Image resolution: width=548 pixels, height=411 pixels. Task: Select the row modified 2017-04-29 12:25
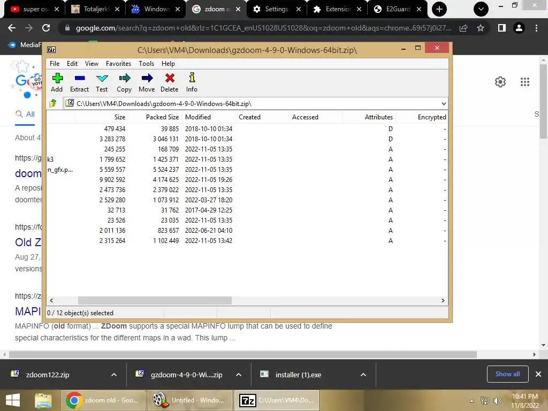[x=247, y=210]
